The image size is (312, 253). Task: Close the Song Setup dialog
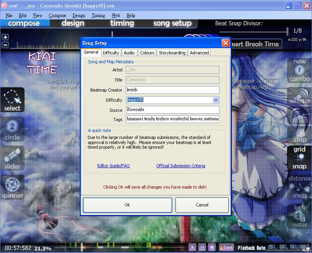226,43
